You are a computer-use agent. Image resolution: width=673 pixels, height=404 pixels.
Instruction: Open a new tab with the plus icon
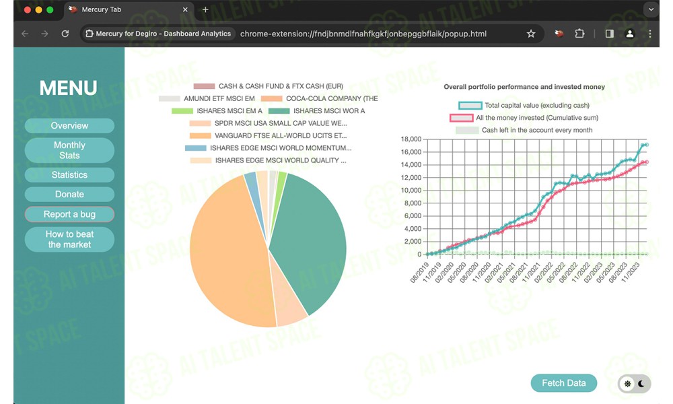pos(205,9)
